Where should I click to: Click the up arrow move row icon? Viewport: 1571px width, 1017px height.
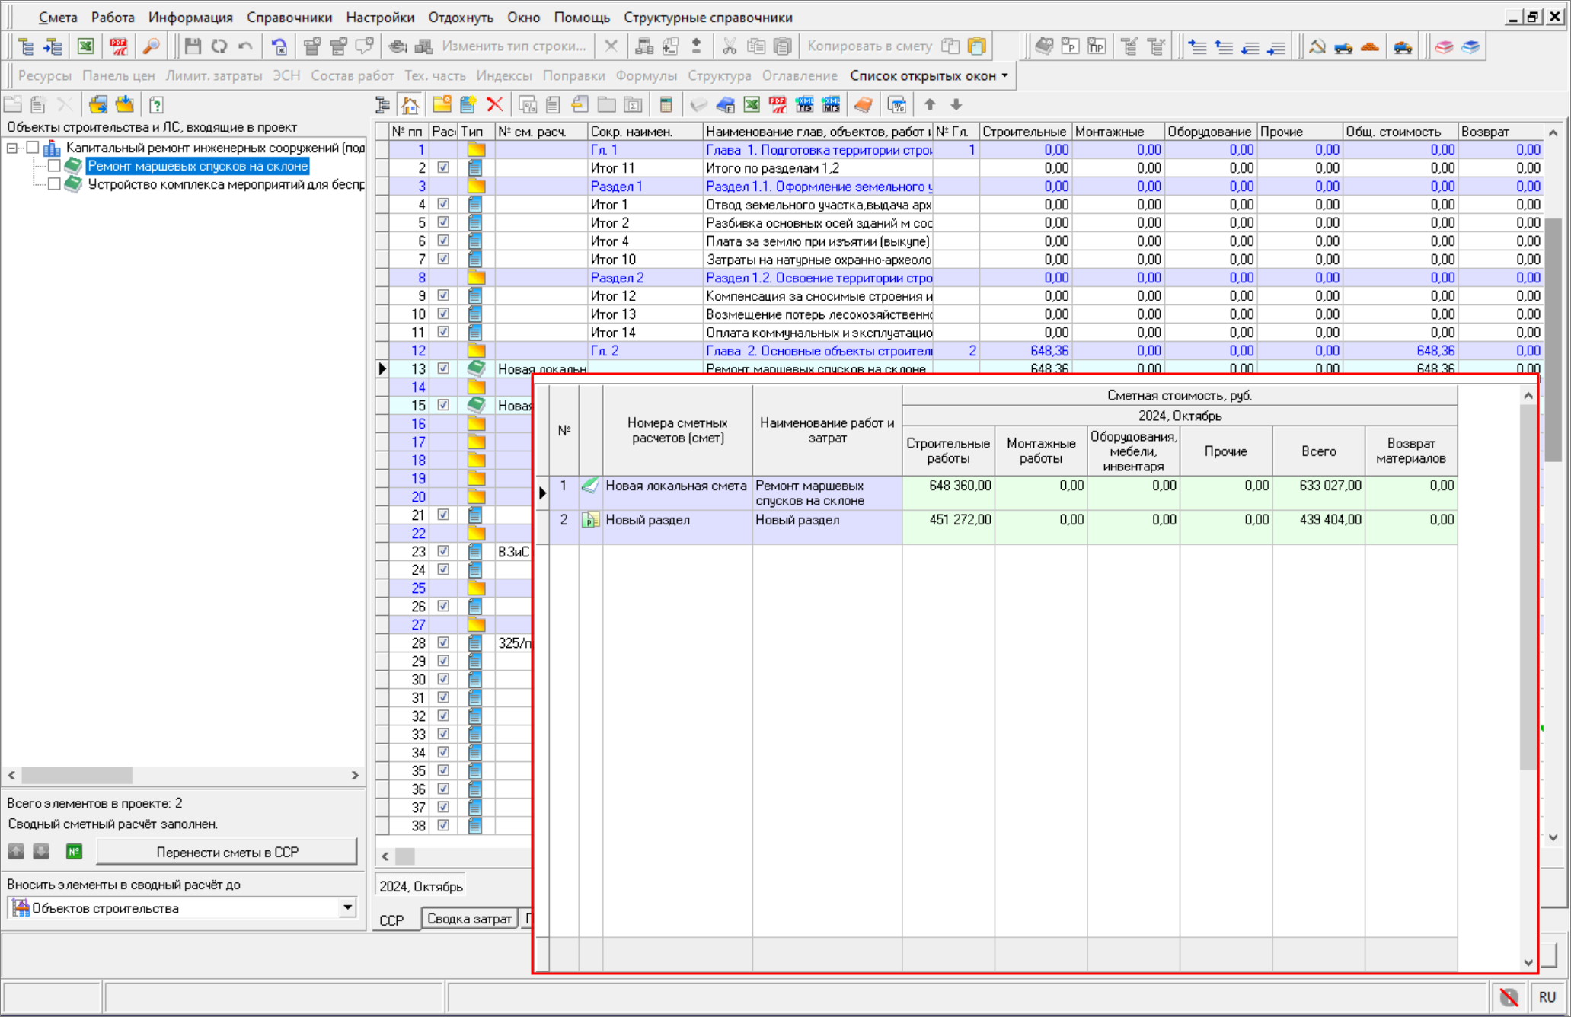[930, 104]
